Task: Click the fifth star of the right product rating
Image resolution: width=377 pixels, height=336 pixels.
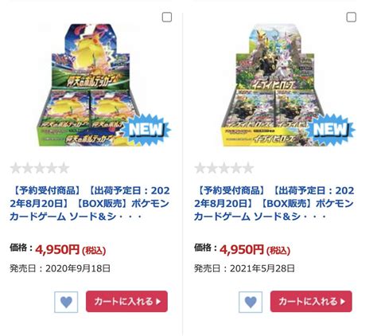Action: pos(248,168)
